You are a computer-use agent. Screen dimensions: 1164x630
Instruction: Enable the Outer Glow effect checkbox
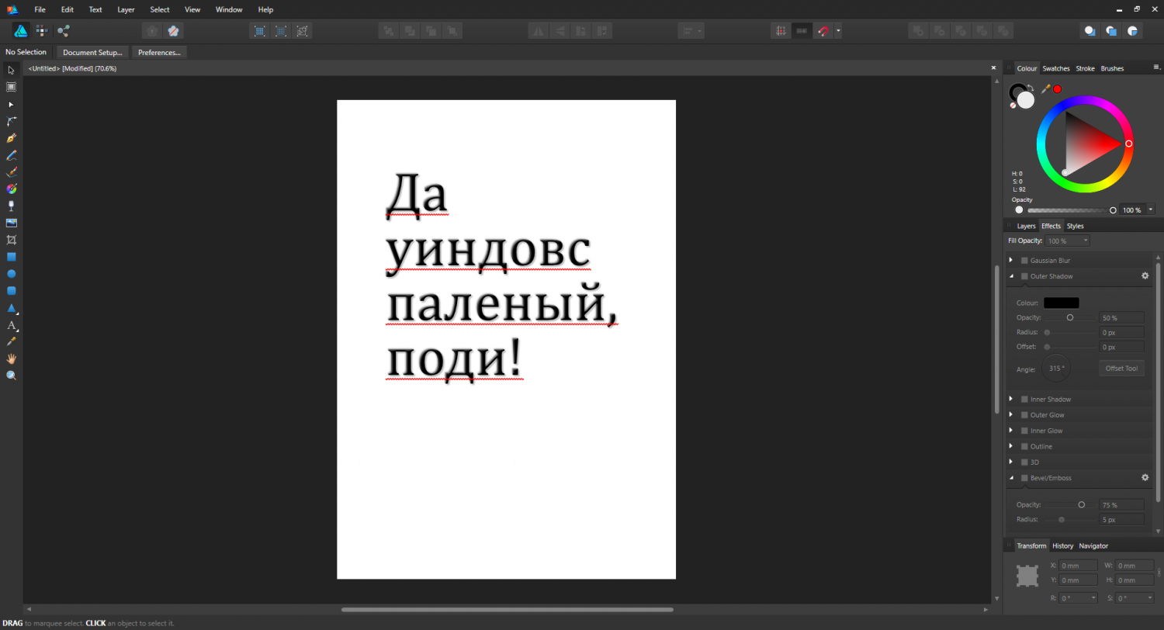[x=1024, y=415]
